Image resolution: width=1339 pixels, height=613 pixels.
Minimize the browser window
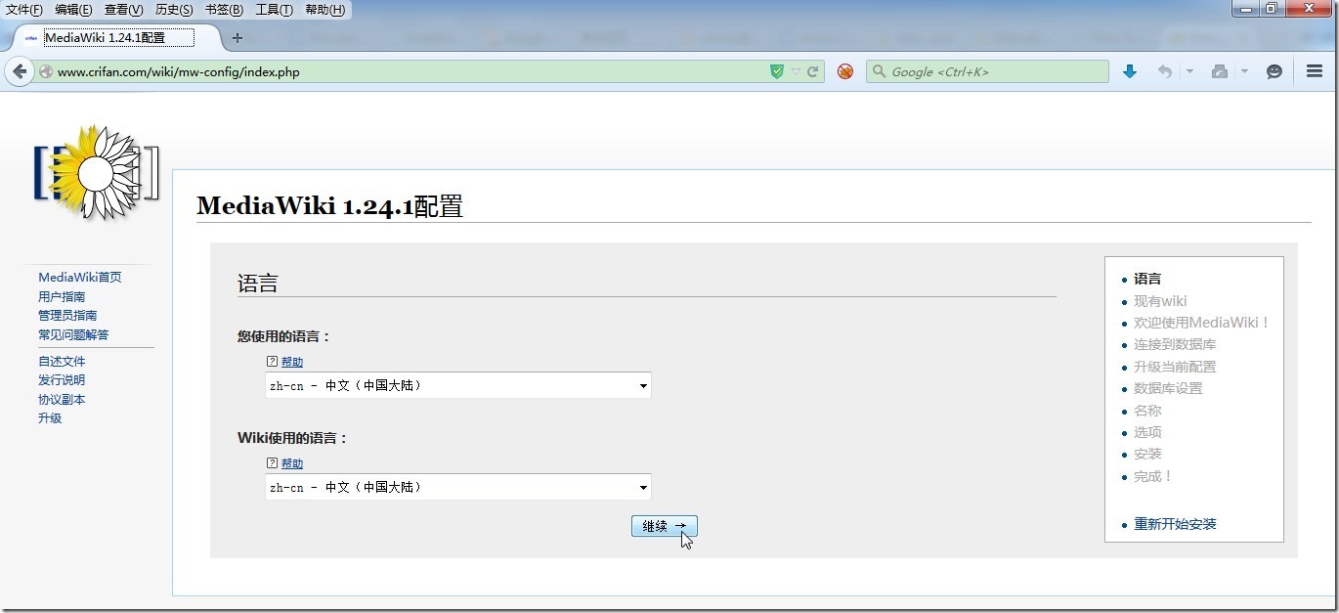(1244, 9)
